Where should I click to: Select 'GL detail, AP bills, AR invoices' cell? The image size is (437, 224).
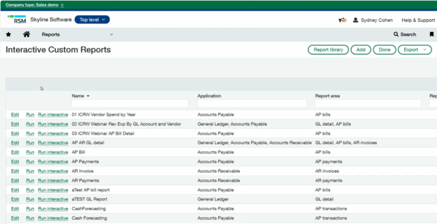(346, 143)
